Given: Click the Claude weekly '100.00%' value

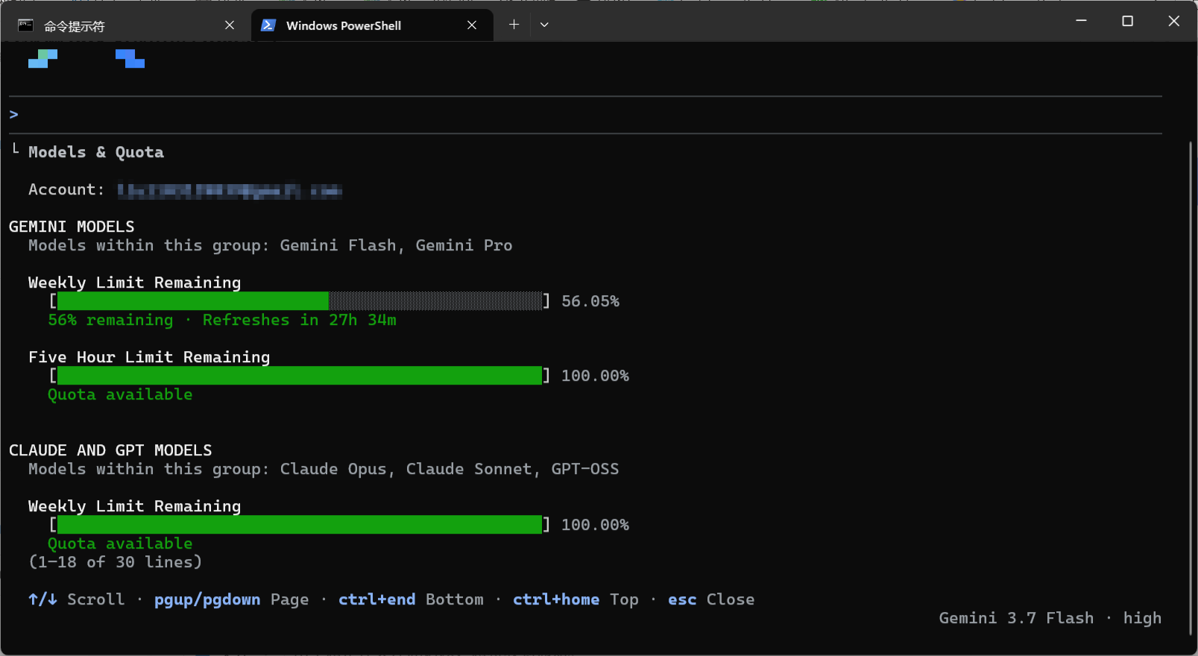Looking at the screenshot, I should click(x=595, y=525).
